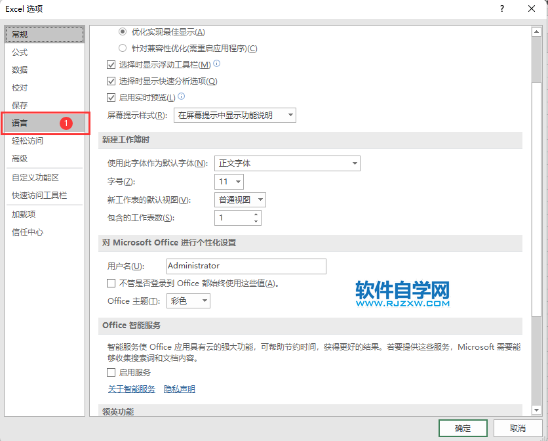This screenshot has height=441, width=548.
Task: Click the vertical scrollbar thumb
Action: pyautogui.click(x=536, y=199)
